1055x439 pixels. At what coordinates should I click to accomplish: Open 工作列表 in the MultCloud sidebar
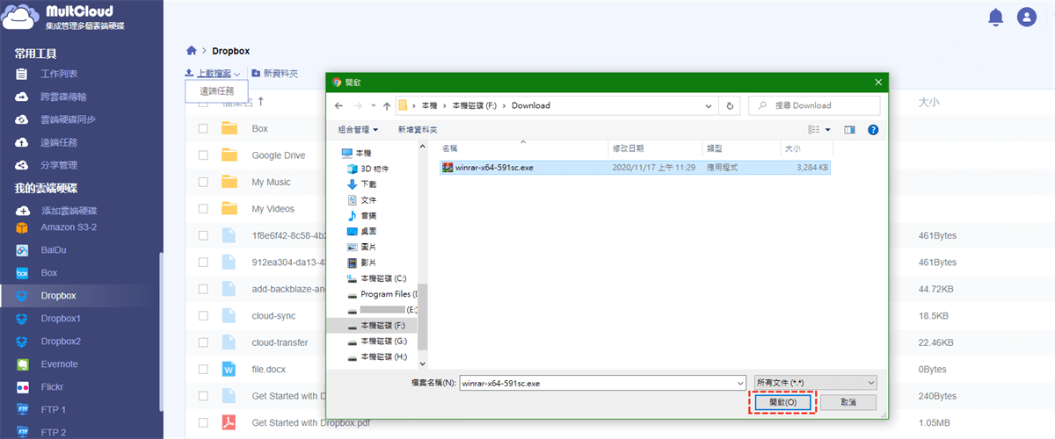pos(59,74)
